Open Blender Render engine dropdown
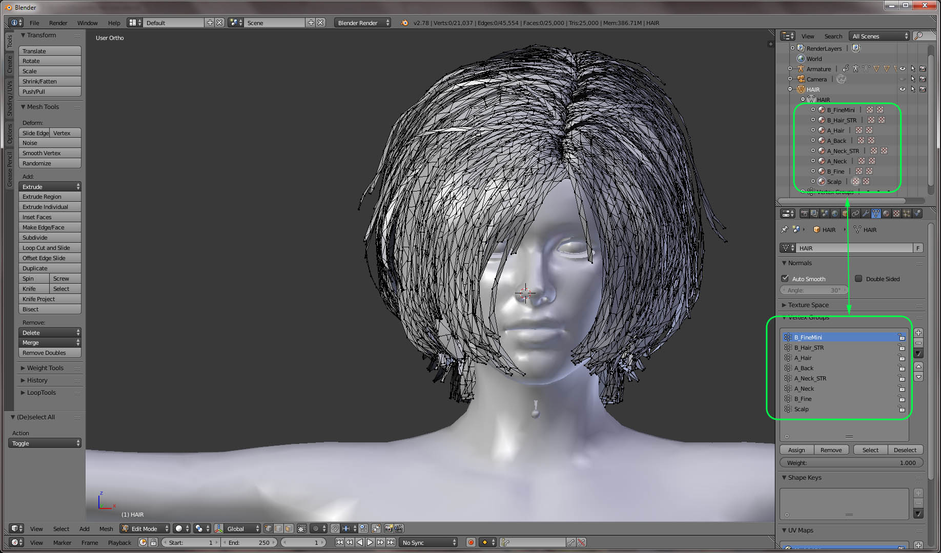This screenshot has width=941, height=553. 362,23
